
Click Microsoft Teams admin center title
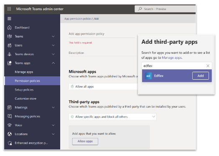(x=40, y=9)
